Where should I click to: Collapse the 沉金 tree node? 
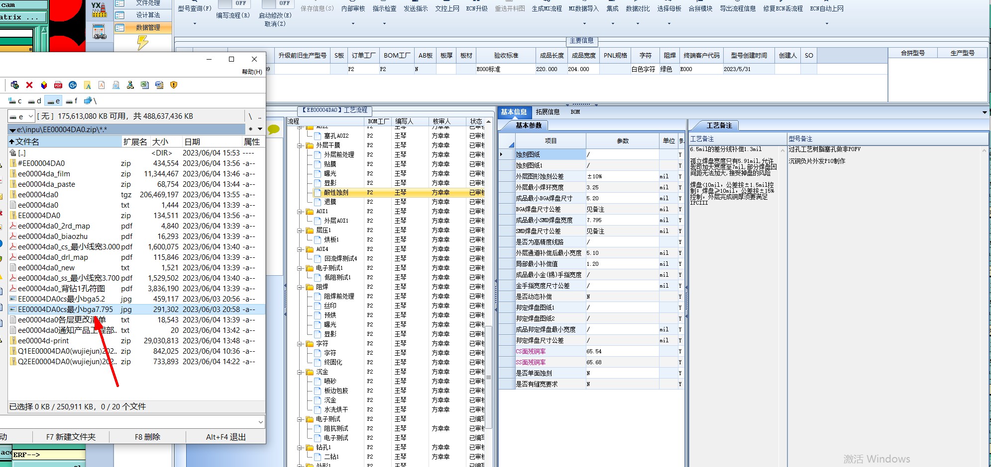300,372
